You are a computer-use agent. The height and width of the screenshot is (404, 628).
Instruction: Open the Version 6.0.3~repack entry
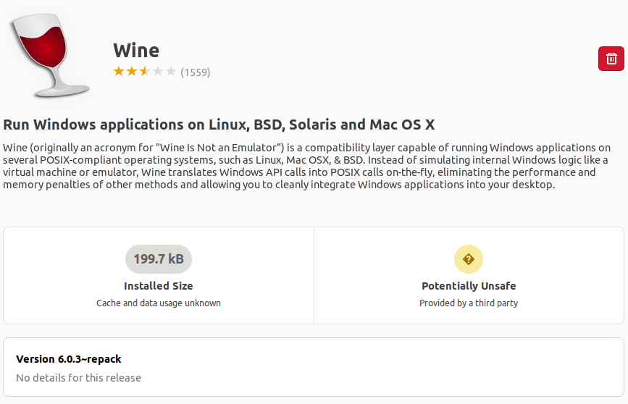tap(69, 359)
